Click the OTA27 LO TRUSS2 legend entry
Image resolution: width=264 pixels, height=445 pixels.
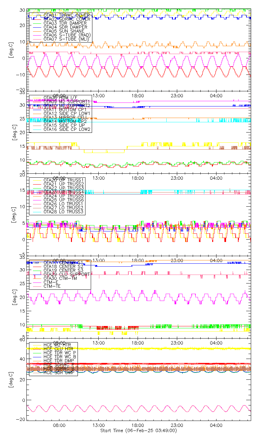tap(64, 207)
